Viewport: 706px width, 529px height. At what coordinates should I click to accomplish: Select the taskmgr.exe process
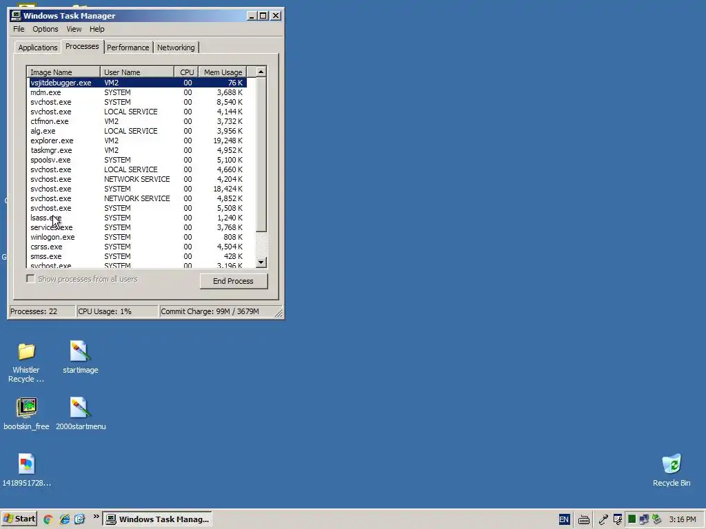click(x=137, y=150)
